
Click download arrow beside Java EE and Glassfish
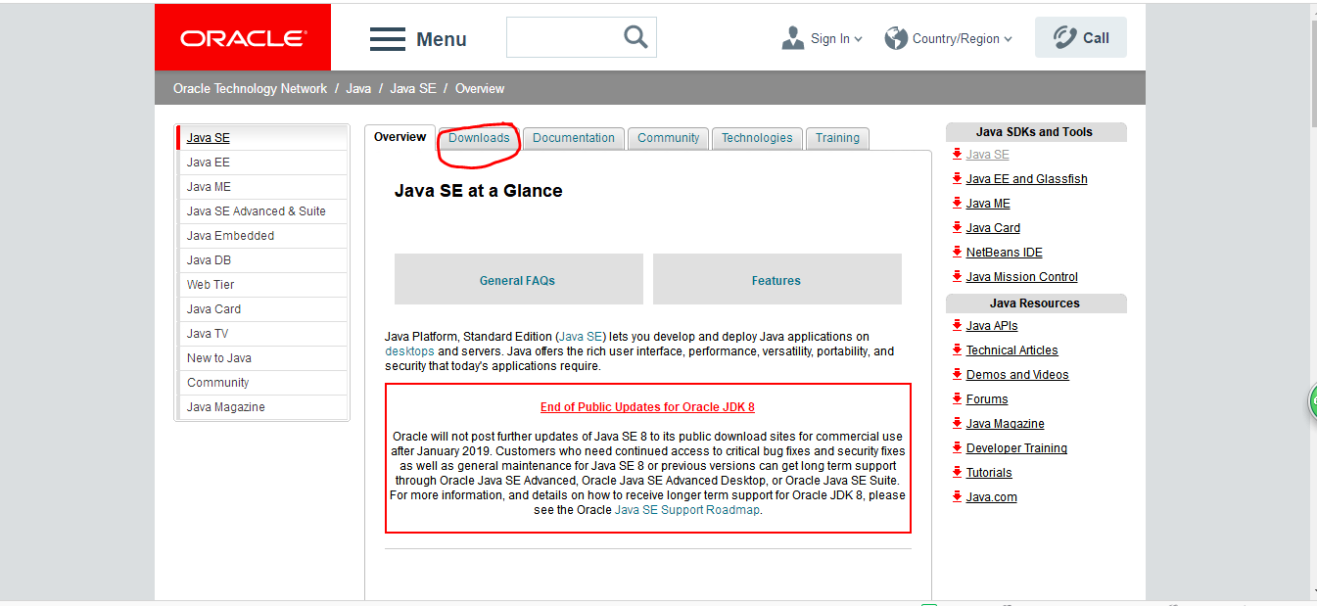(957, 178)
